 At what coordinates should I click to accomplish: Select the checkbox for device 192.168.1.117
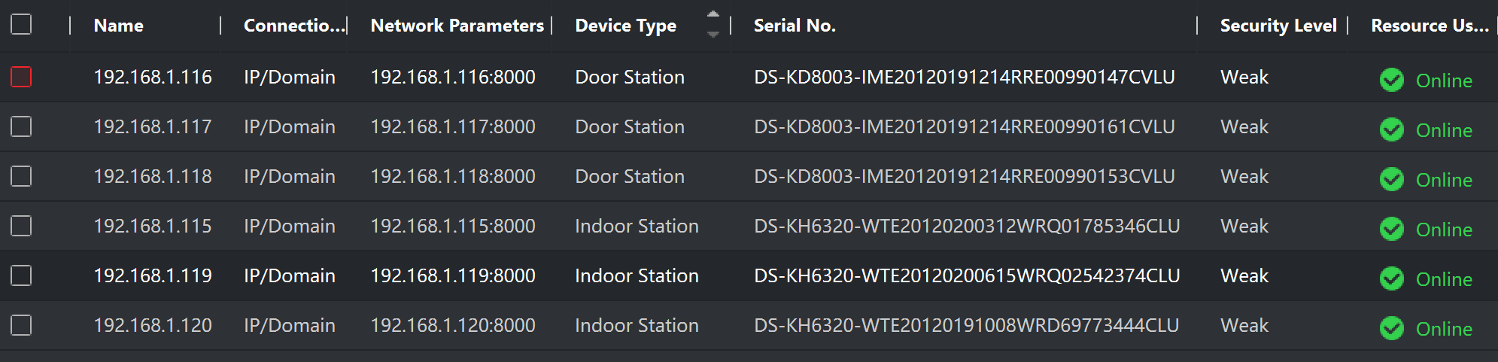tap(21, 126)
